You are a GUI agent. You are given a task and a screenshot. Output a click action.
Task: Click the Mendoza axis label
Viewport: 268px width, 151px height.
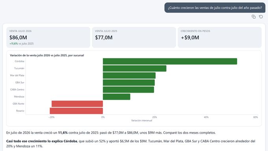(19, 97)
